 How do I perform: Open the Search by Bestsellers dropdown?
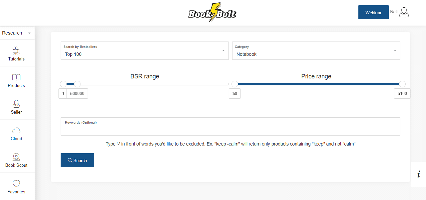click(x=145, y=50)
